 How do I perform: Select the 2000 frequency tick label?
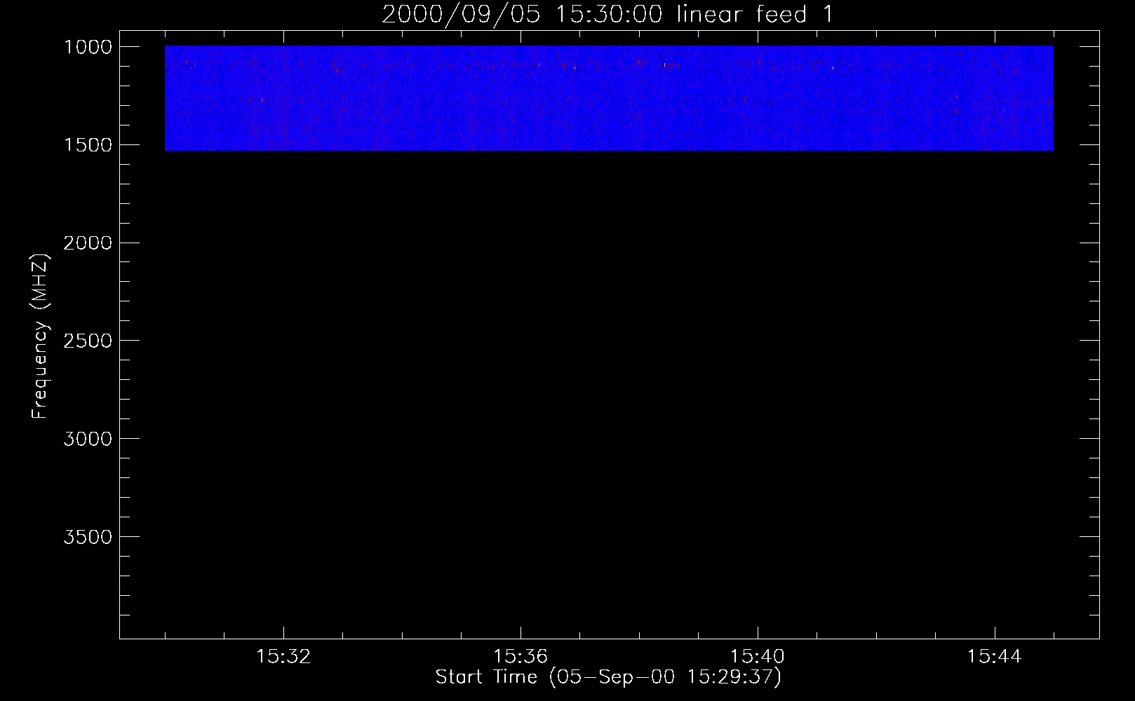point(88,243)
